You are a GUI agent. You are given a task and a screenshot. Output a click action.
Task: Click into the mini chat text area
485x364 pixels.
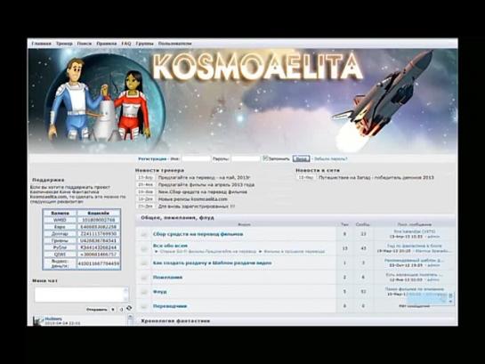tap(79, 295)
